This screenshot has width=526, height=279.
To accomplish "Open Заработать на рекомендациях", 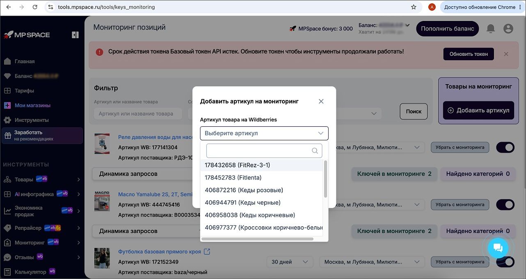I will coord(42,135).
